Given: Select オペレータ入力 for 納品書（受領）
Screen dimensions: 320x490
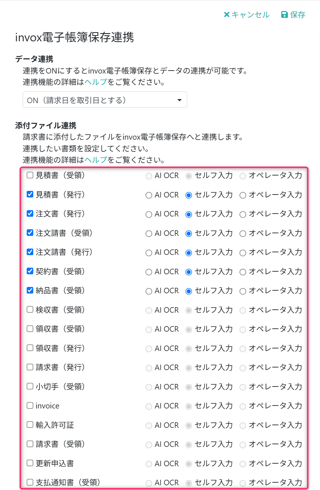Looking at the screenshot, I should click(x=243, y=291).
